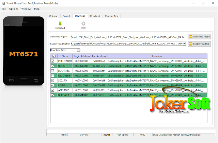Viewport: 218px width, 143px height.
Task: Click the LOGO name cell
Action: [x=65, y=85]
